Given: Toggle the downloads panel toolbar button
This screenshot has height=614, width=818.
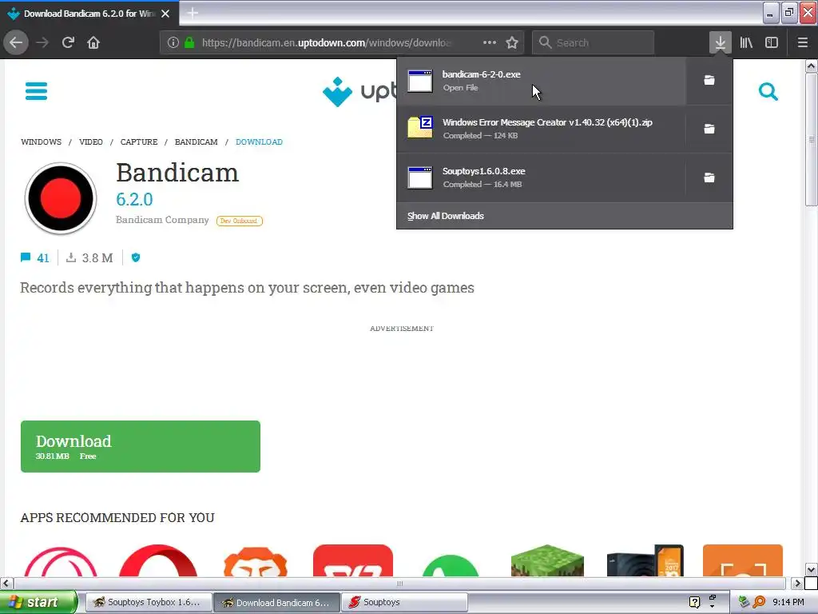Looking at the screenshot, I should [720, 42].
